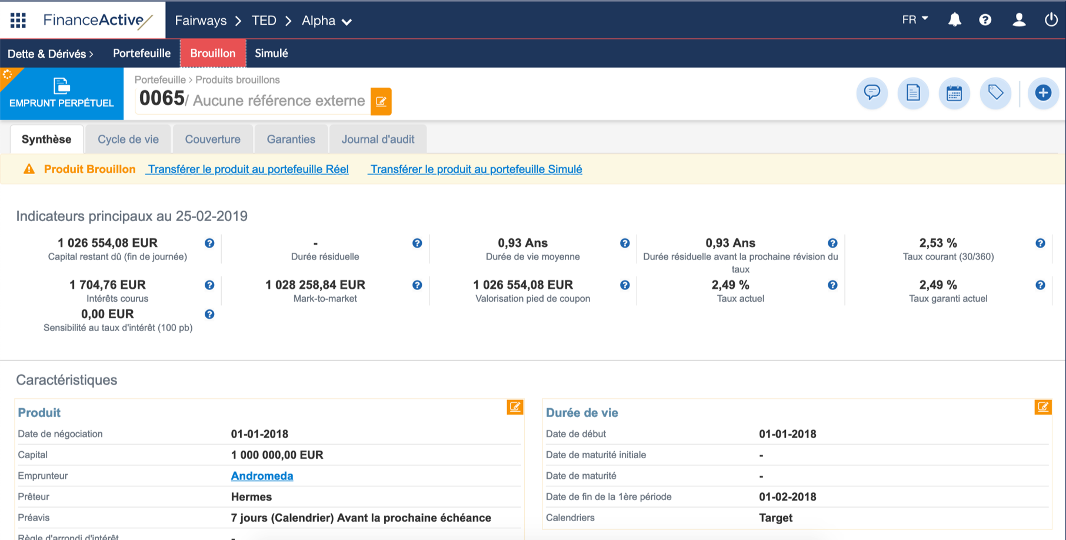This screenshot has width=1066, height=540.
Task: Open the Journal d'audit tab
Action: (x=378, y=139)
